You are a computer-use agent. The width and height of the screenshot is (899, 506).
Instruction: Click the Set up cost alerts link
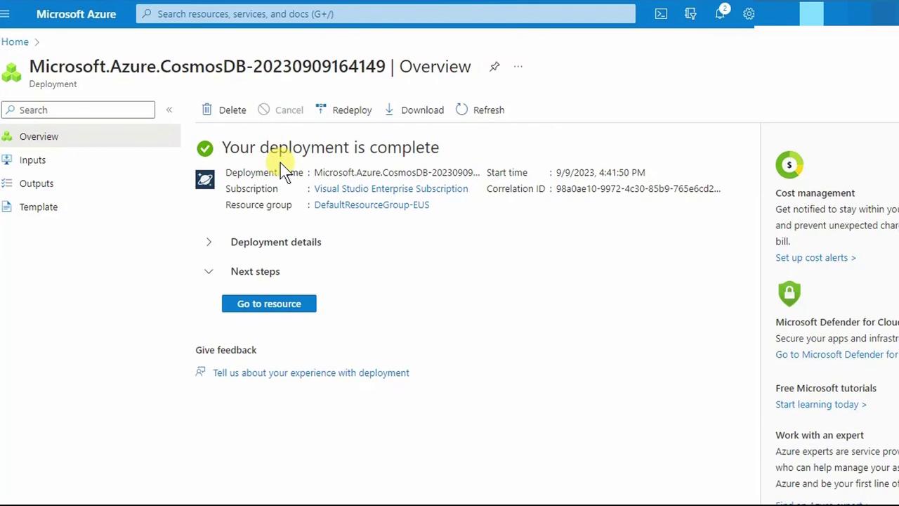815,257
